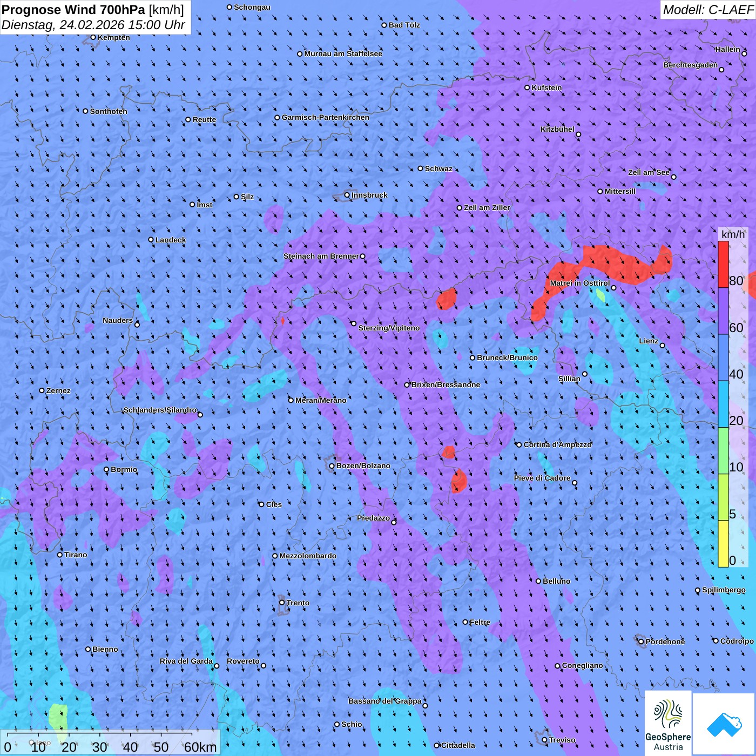756x756 pixels.
Task: Click the Conegliano city label
Action: 583,665
